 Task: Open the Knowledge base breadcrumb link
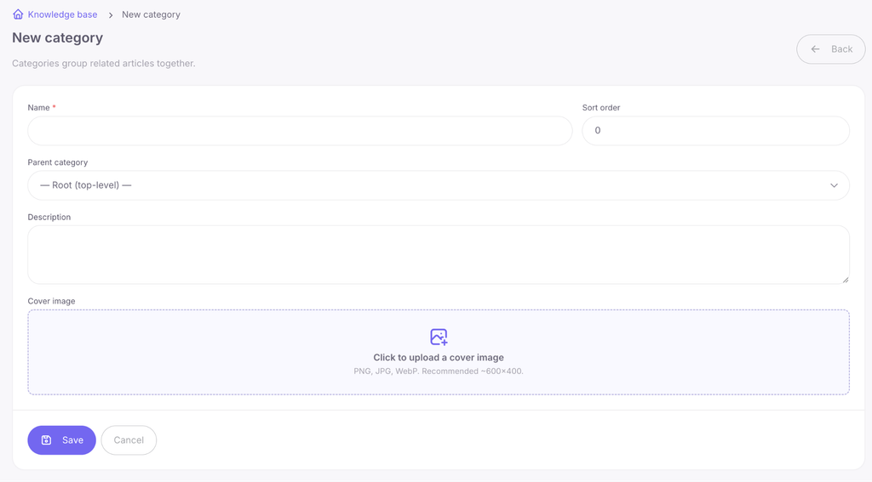coord(62,14)
